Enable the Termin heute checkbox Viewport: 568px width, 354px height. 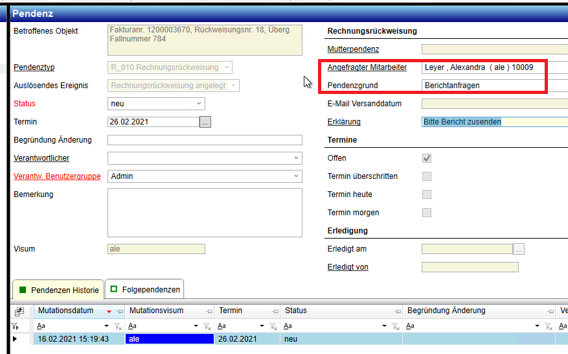point(427,195)
